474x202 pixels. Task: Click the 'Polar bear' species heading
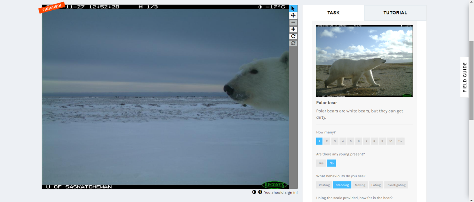[x=327, y=103]
